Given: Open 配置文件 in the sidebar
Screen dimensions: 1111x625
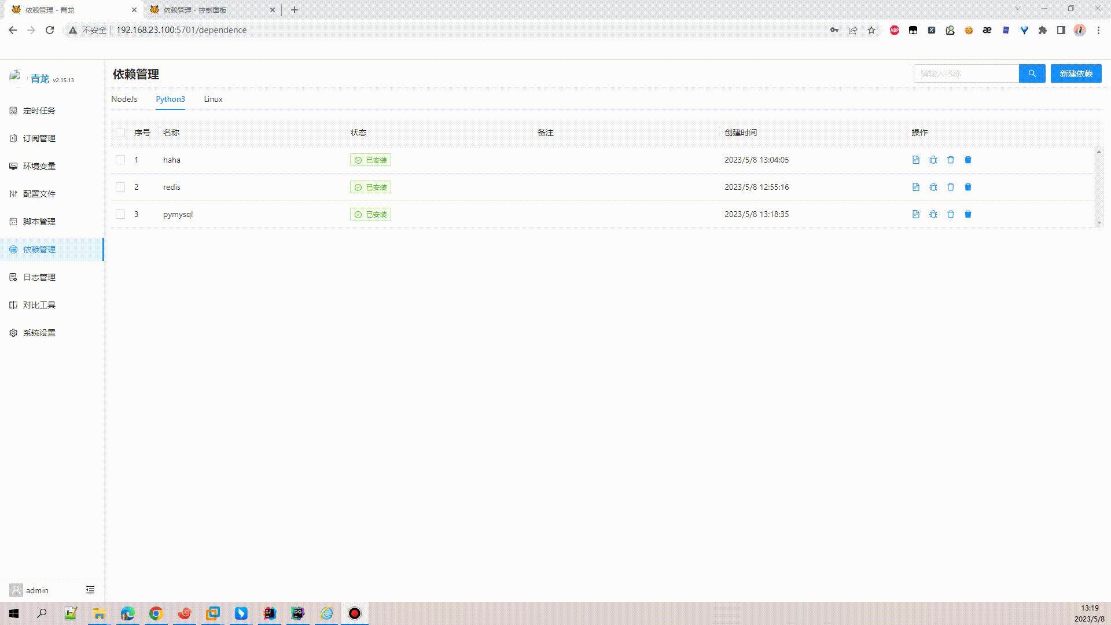Looking at the screenshot, I should pyautogui.click(x=52, y=194).
